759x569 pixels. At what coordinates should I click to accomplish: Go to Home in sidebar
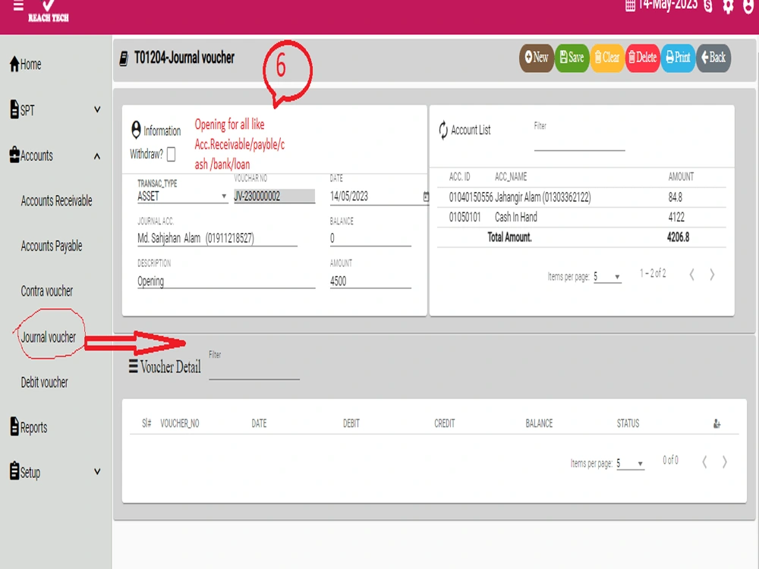point(26,64)
